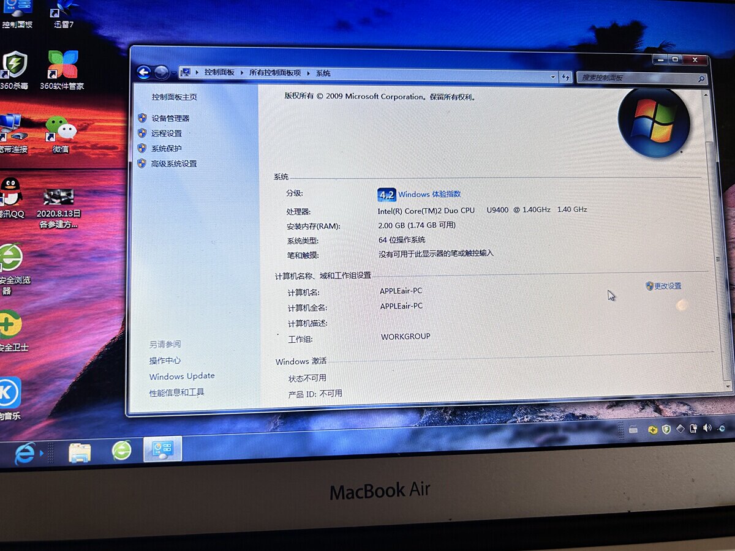Open 360 安全卫士 desktop icon

click(13, 331)
